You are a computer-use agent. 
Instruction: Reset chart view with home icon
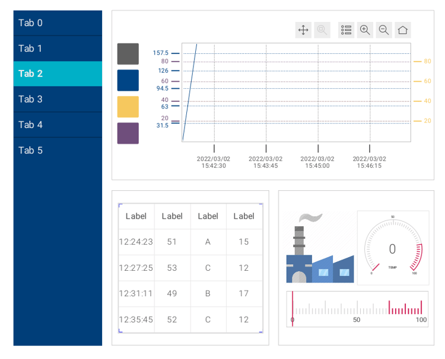pyautogui.click(x=403, y=30)
